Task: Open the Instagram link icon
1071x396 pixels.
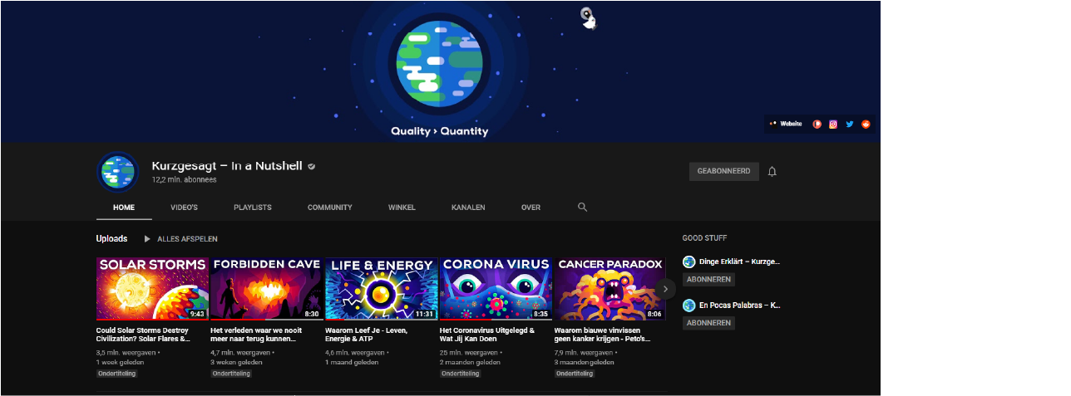Action: point(833,124)
